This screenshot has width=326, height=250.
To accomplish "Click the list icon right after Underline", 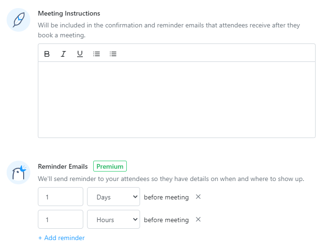I will tap(97, 54).
